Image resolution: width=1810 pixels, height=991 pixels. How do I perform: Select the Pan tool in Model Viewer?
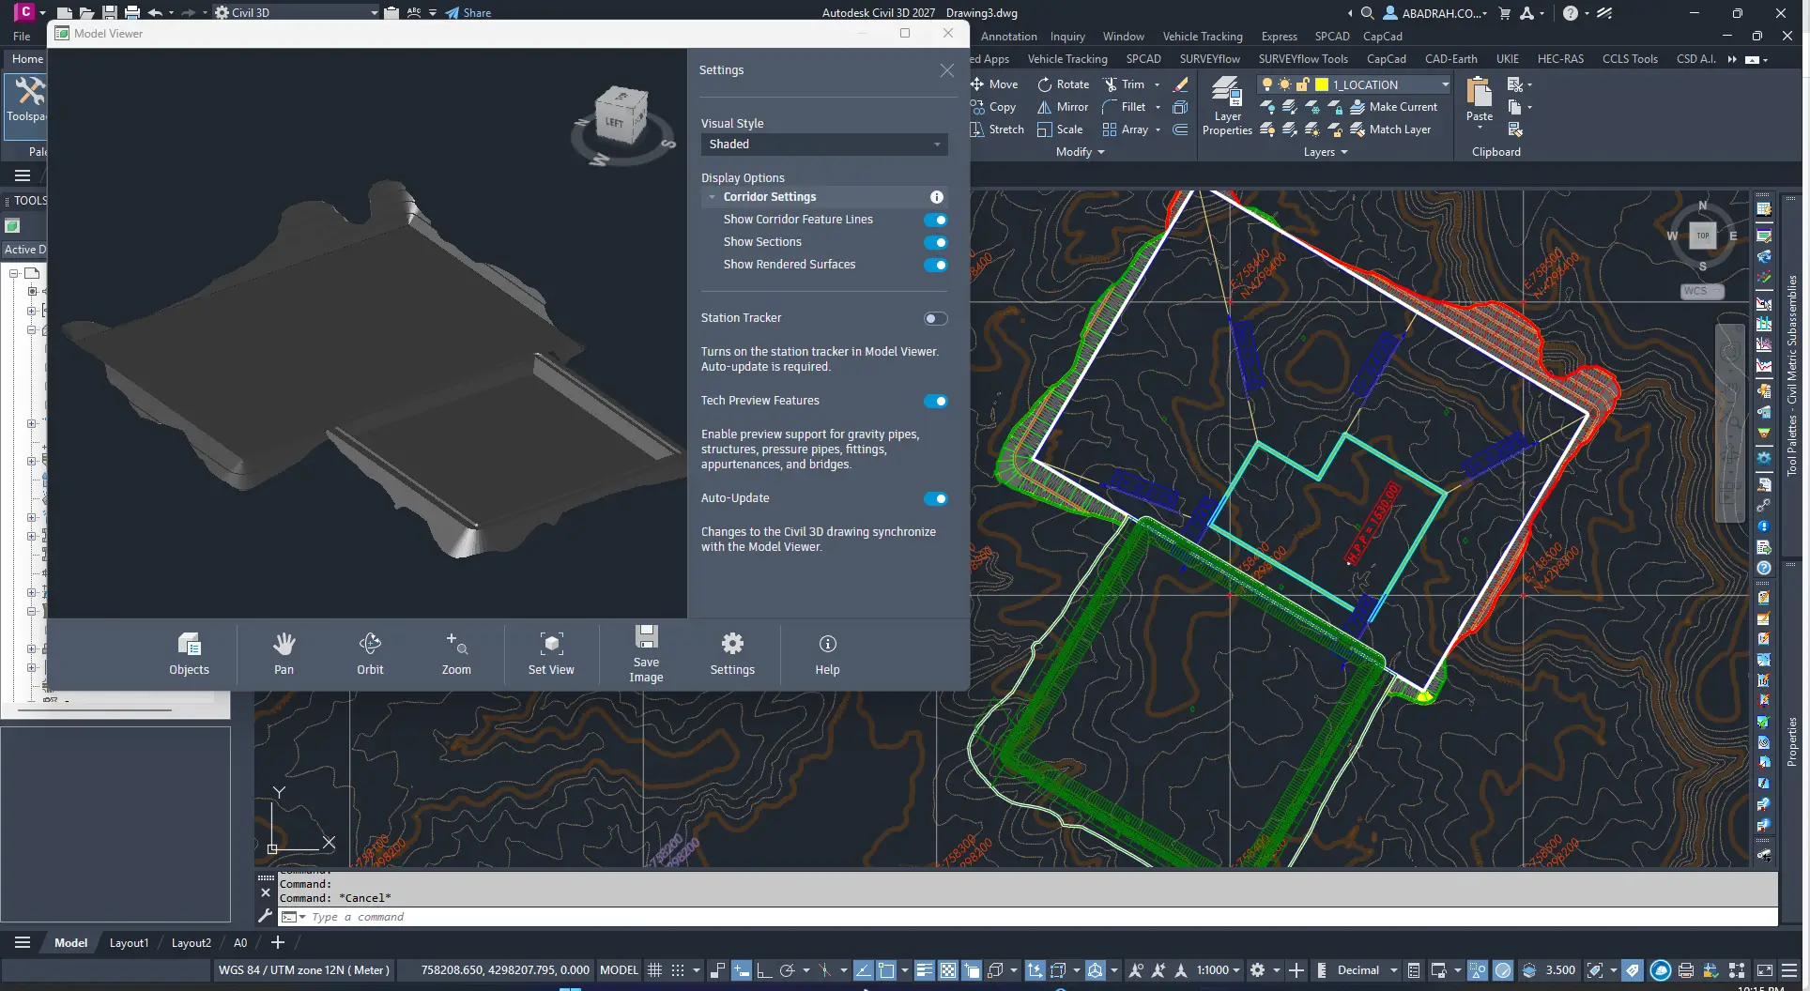tap(284, 653)
